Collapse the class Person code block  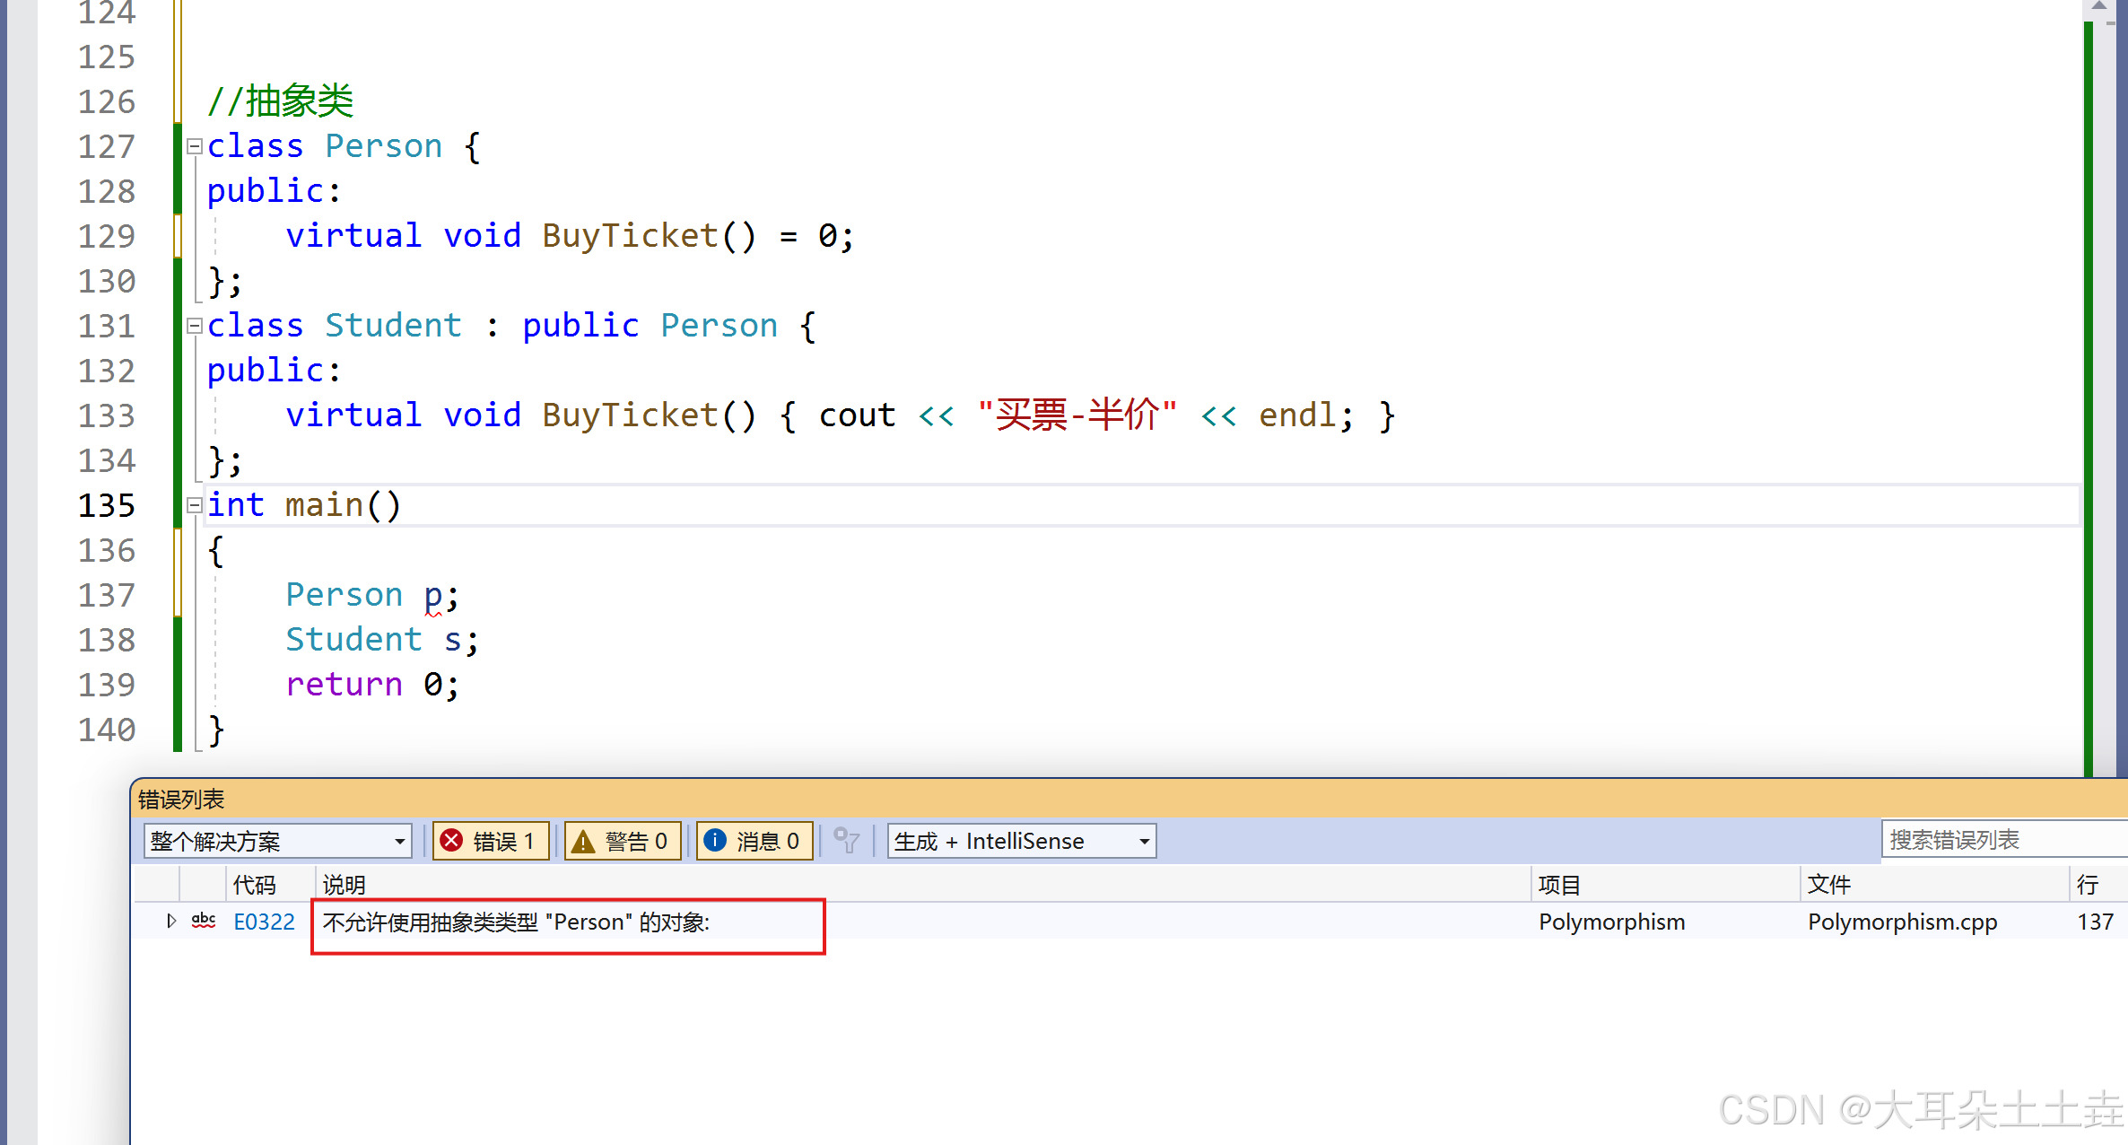194,146
